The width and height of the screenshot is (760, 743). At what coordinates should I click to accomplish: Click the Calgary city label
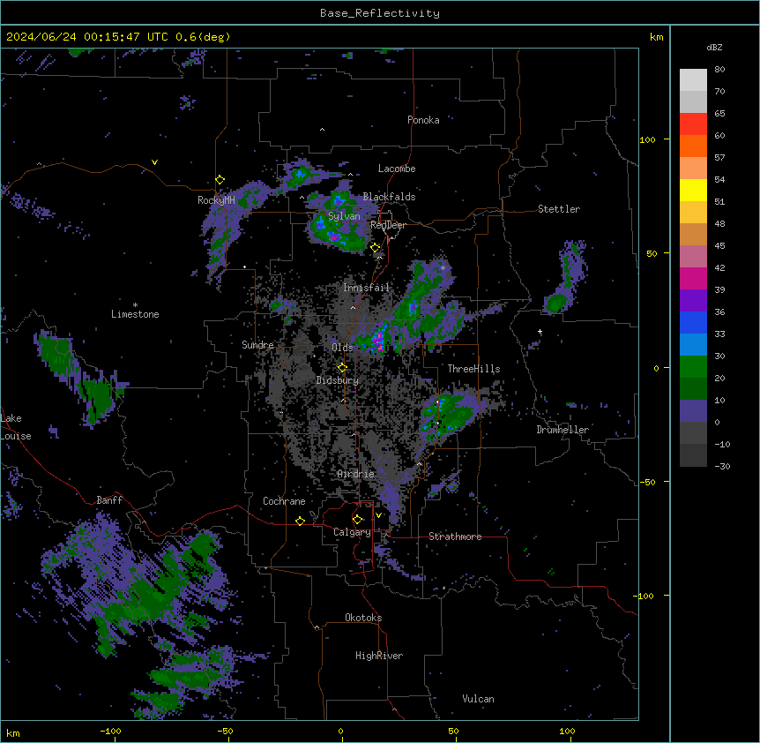tap(352, 532)
